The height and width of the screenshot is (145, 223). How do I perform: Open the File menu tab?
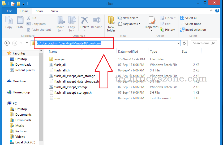9,11
